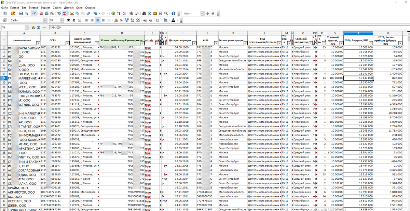This screenshot has height=211, width=410.
Task: Click the Function equals button
Action: [44, 27]
